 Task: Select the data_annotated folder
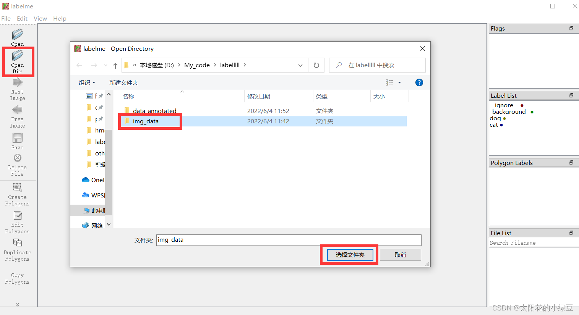pyautogui.click(x=264, y=111)
